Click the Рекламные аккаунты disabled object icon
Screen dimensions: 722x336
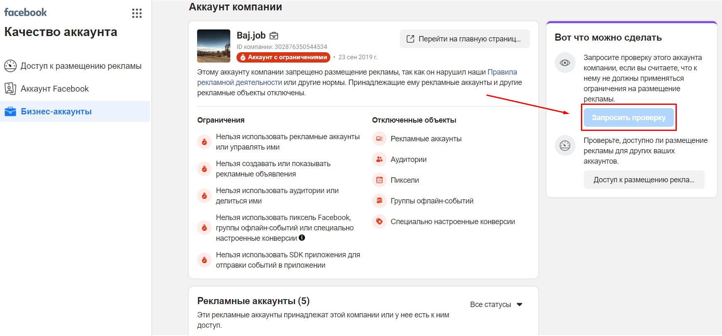coord(379,139)
